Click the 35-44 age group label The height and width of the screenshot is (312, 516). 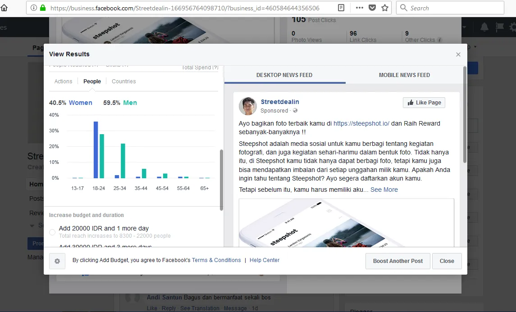[x=141, y=188]
